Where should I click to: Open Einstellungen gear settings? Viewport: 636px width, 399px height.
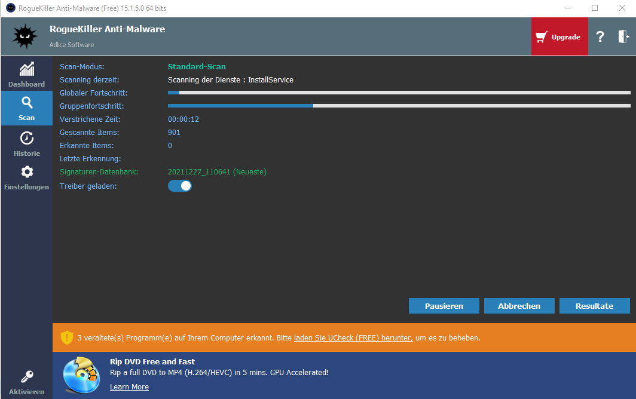tap(27, 177)
